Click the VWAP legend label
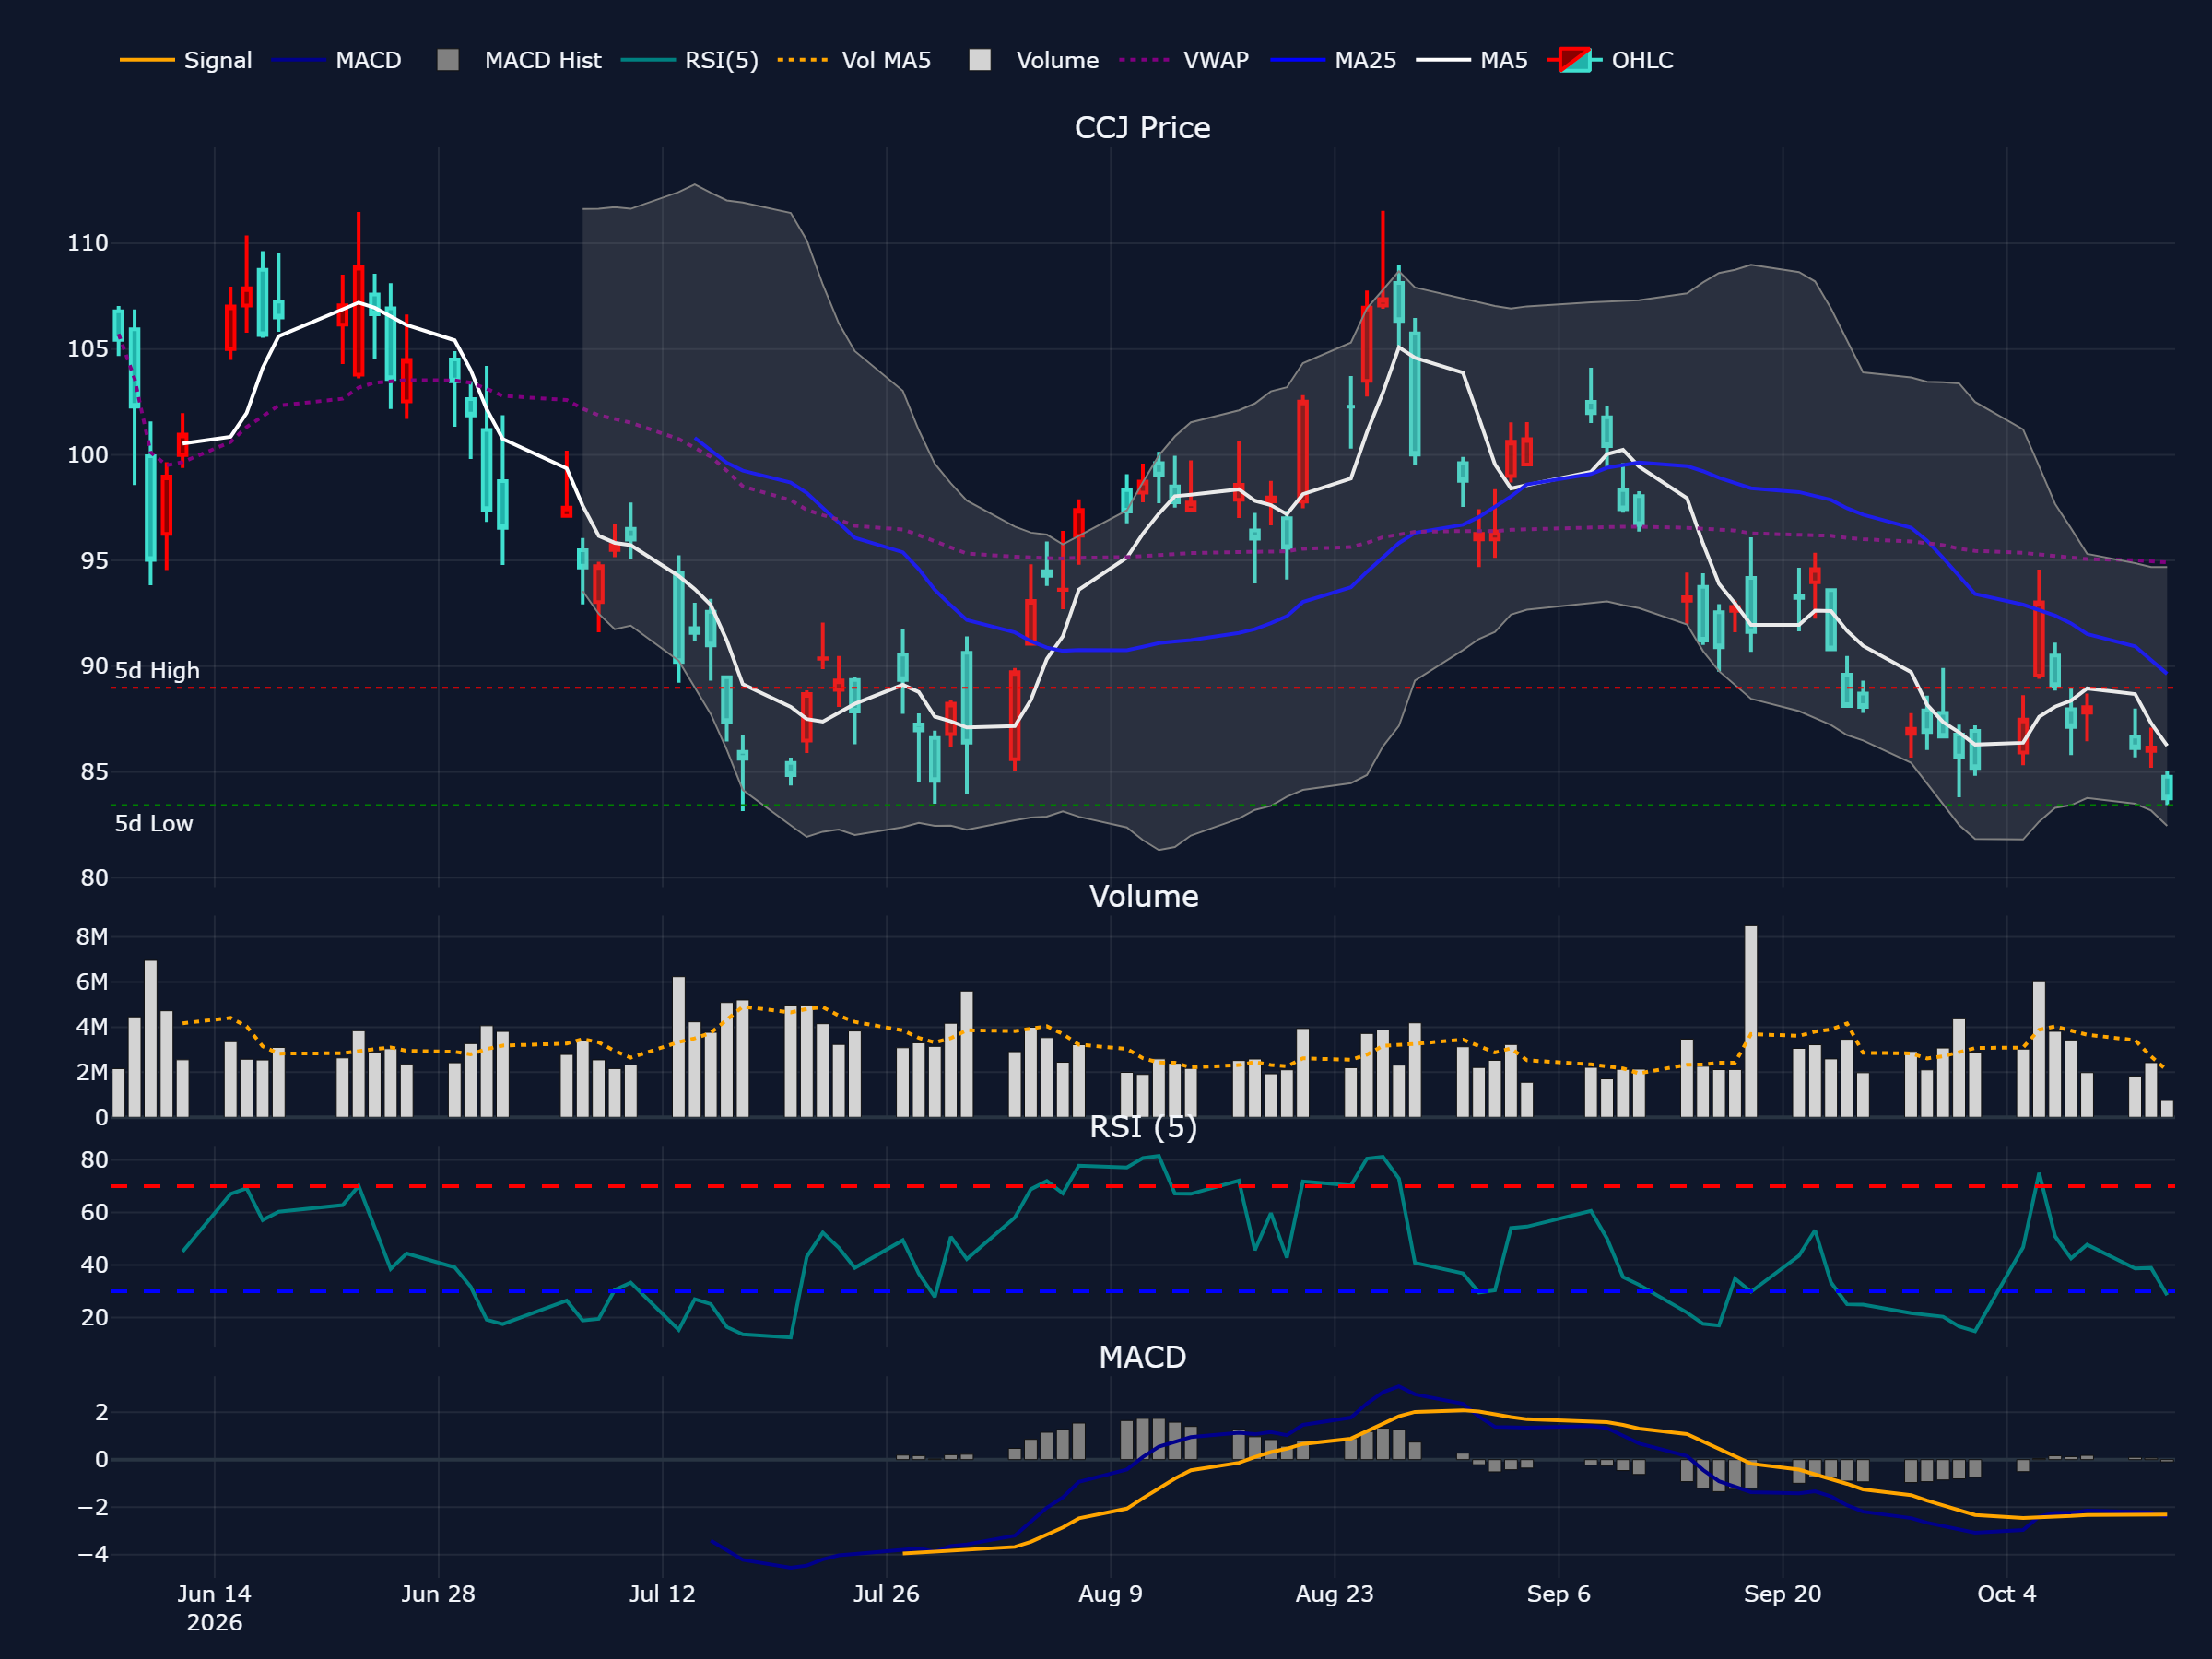 (1216, 60)
